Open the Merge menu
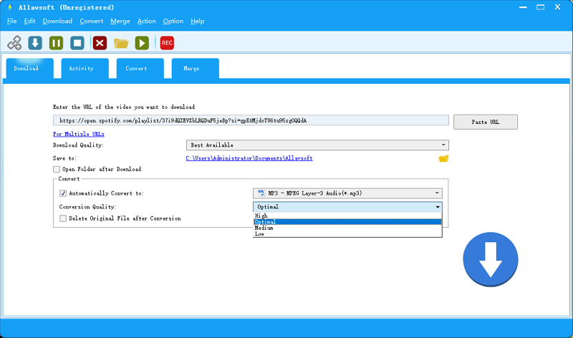The image size is (573, 338). pos(120,21)
